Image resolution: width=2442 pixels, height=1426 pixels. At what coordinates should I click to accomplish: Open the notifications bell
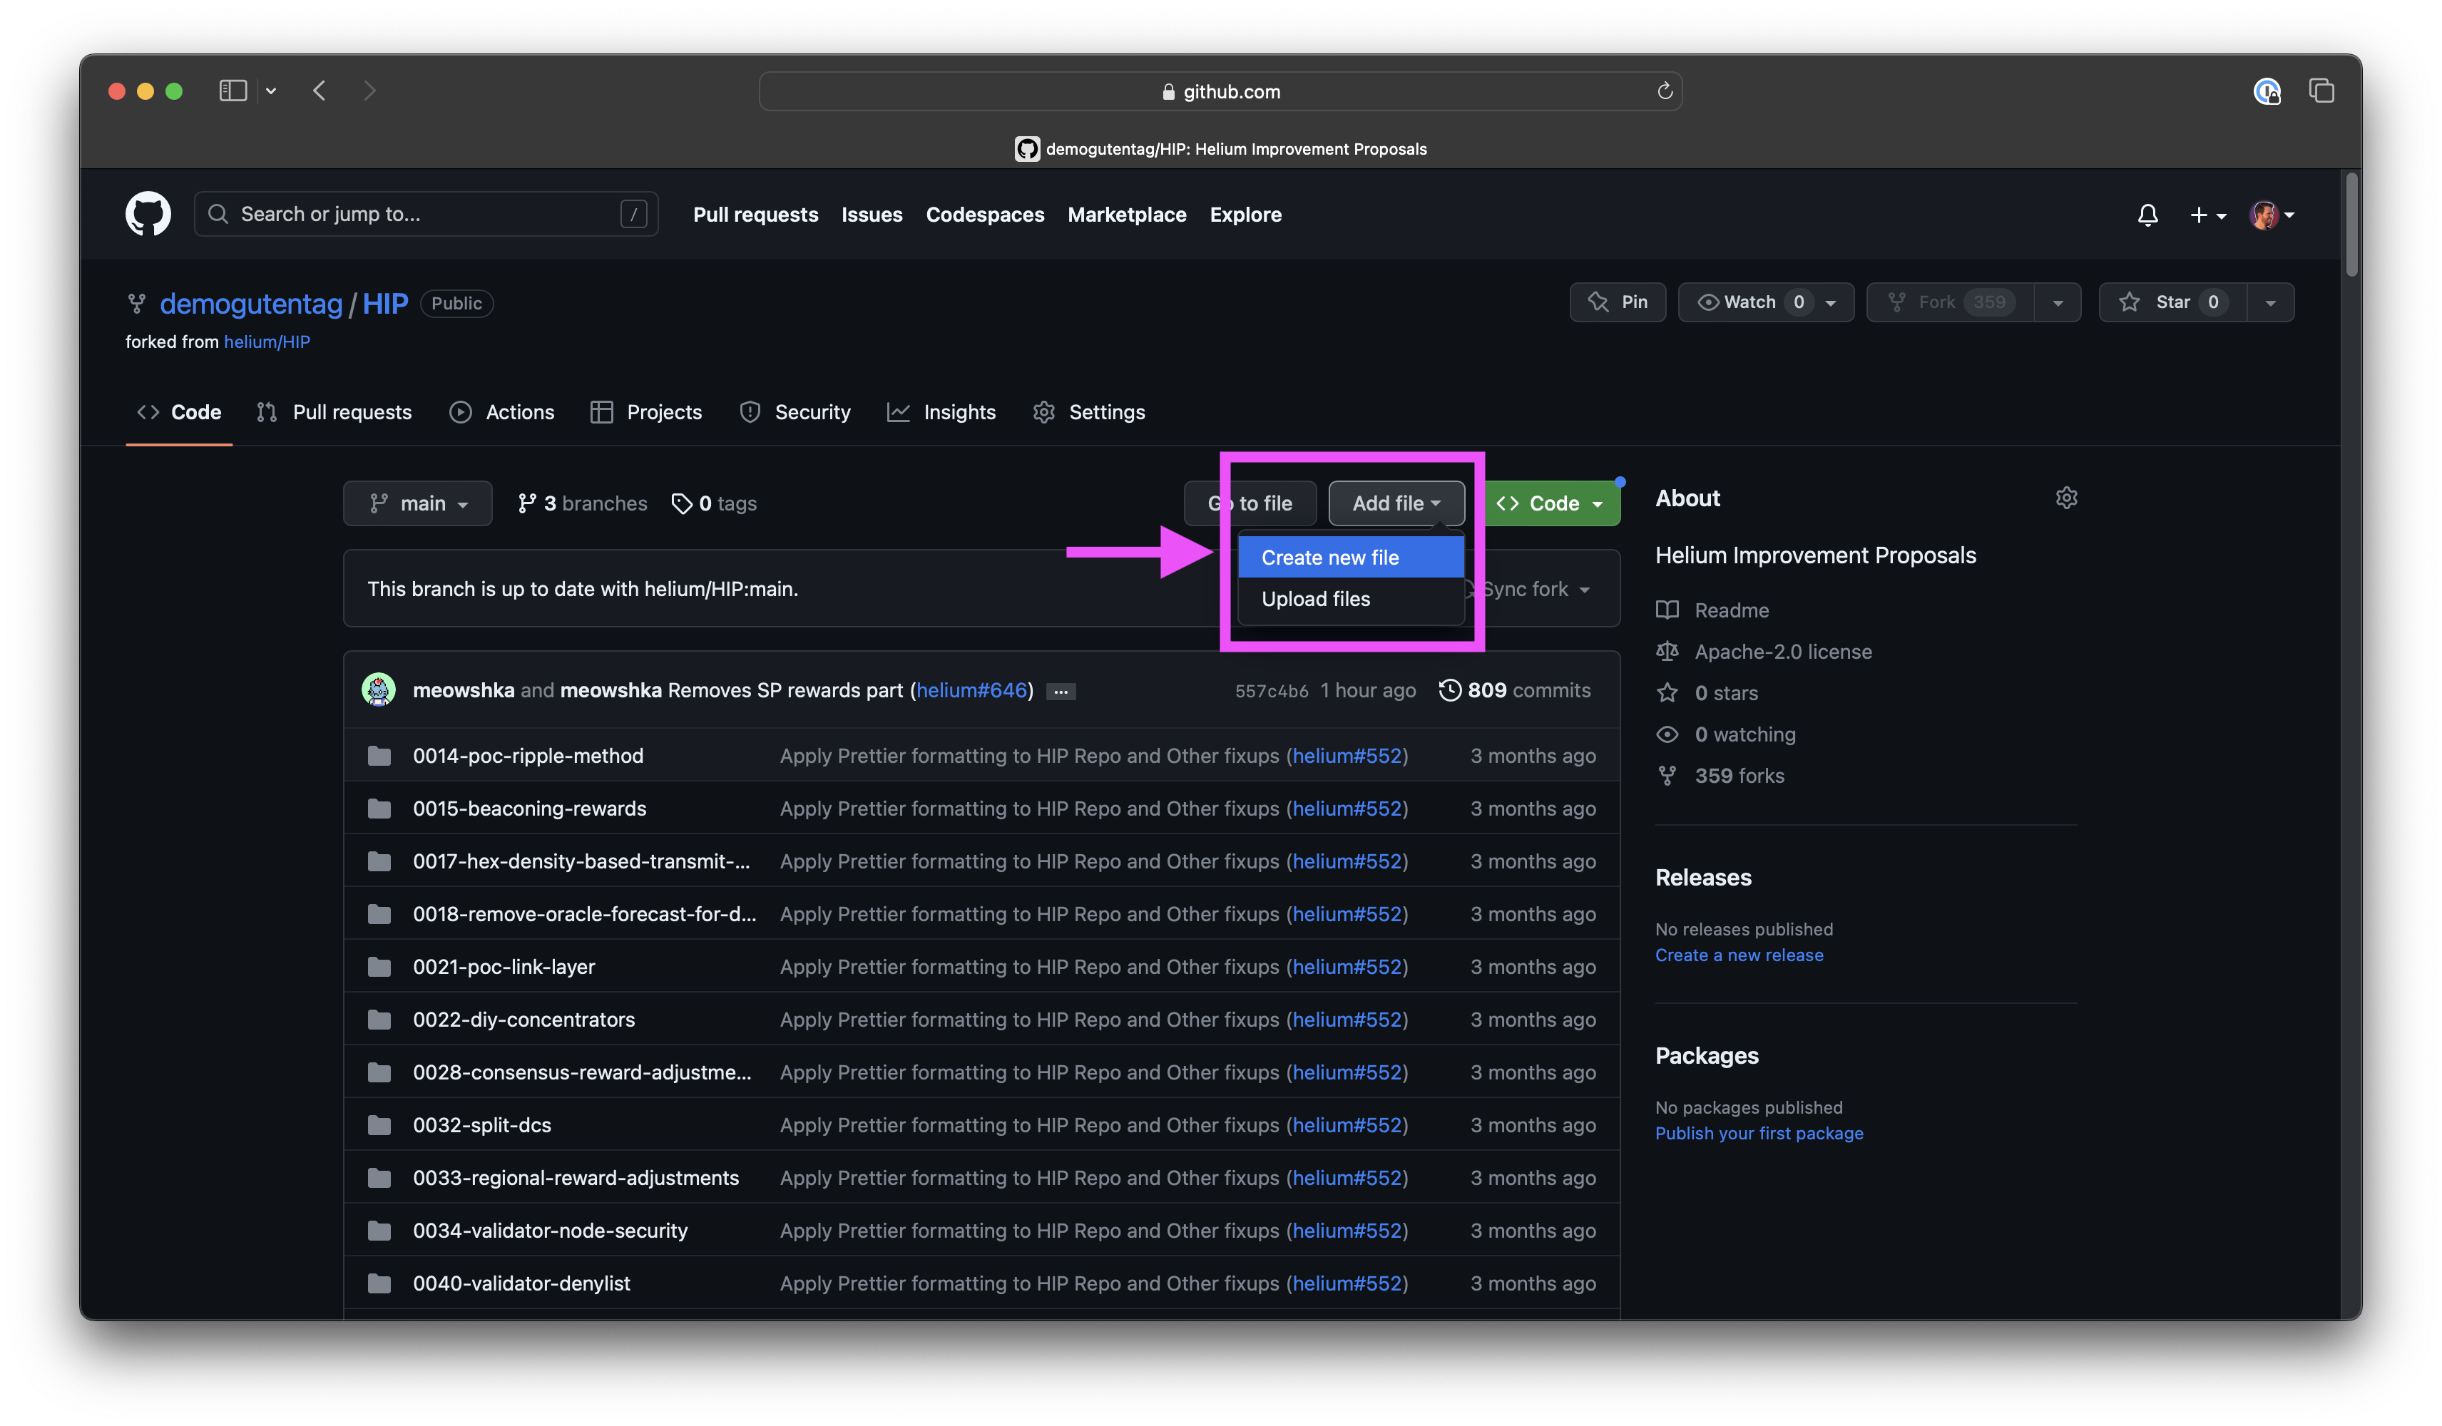coord(2147,215)
